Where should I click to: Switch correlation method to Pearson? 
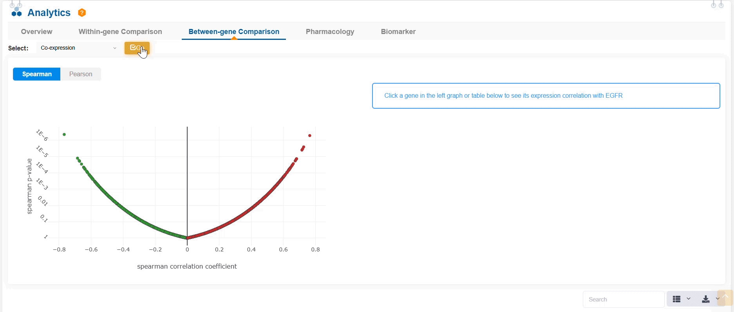click(x=81, y=74)
